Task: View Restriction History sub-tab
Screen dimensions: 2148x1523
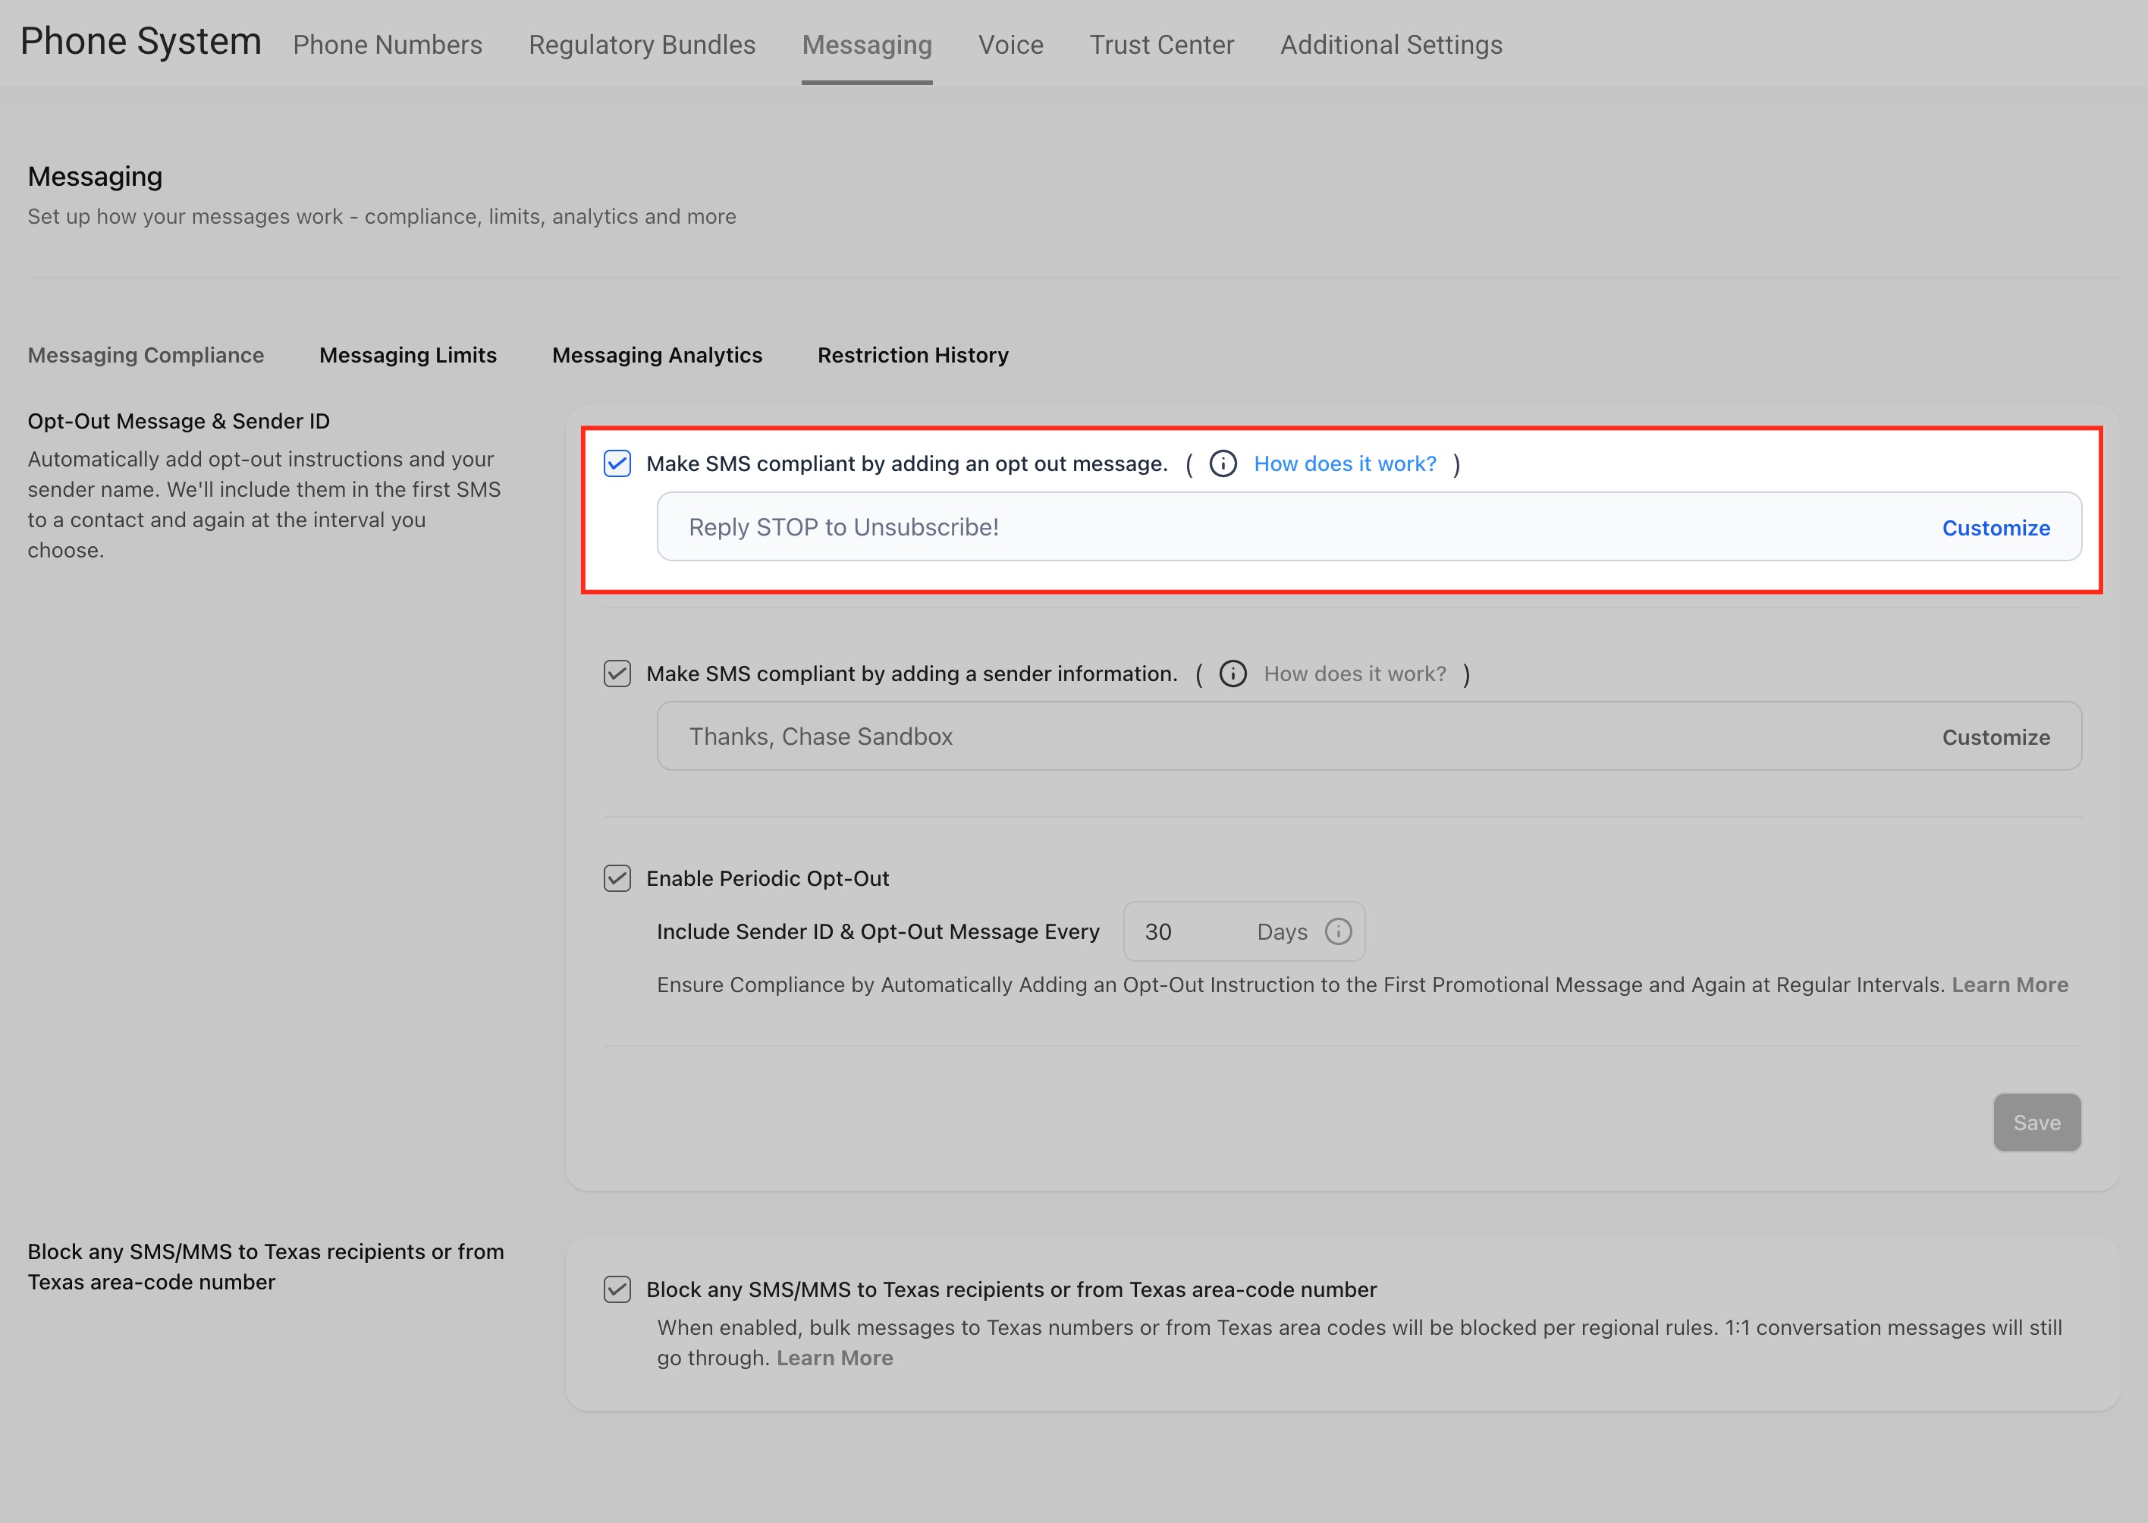Action: coord(912,356)
